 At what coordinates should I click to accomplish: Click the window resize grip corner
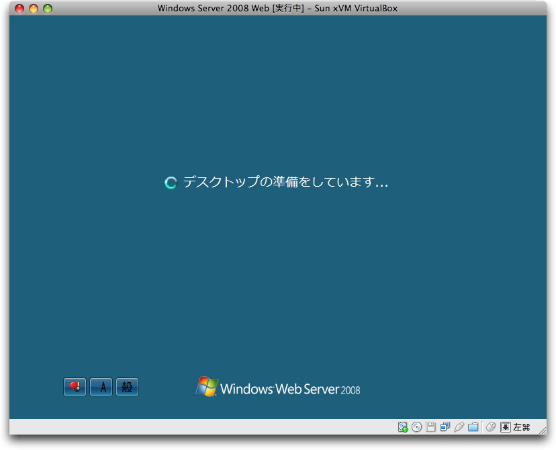[x=543, y=430]
